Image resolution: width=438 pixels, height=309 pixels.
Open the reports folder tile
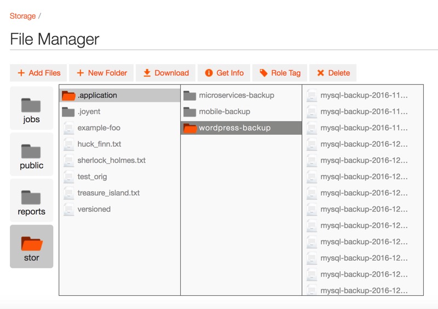[x=31, y=200]
